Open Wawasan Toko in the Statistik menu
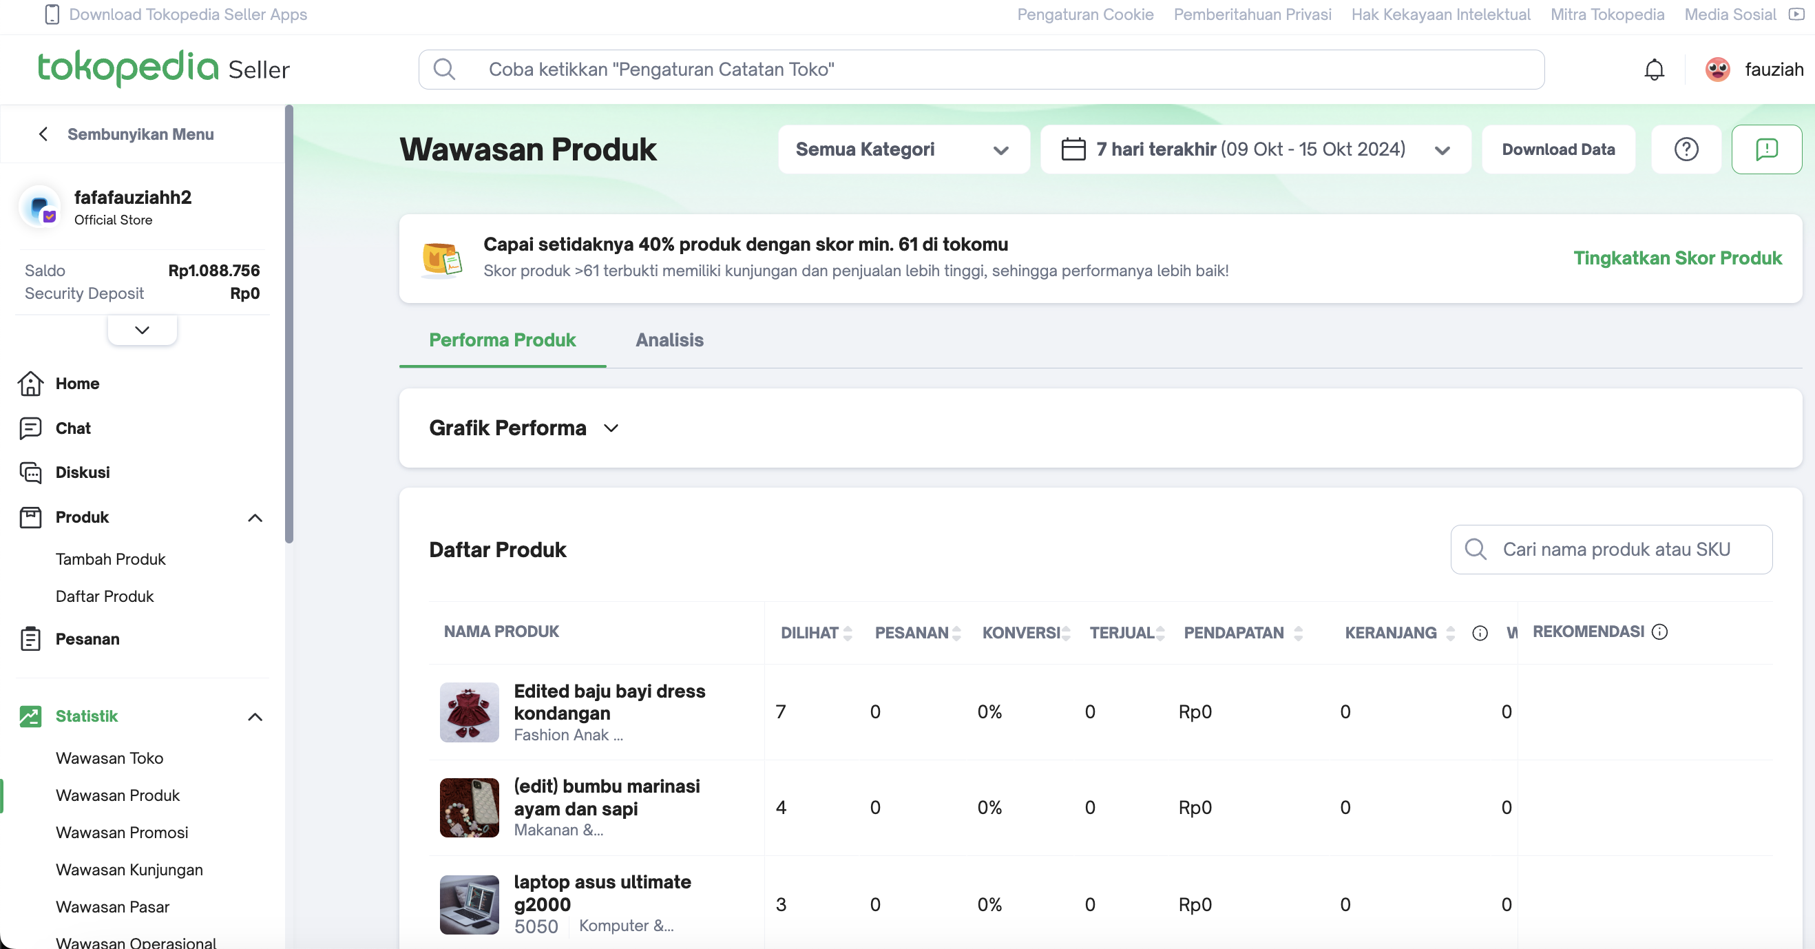The width and height of the screenshot is (1815, 949). coord(109,758)
